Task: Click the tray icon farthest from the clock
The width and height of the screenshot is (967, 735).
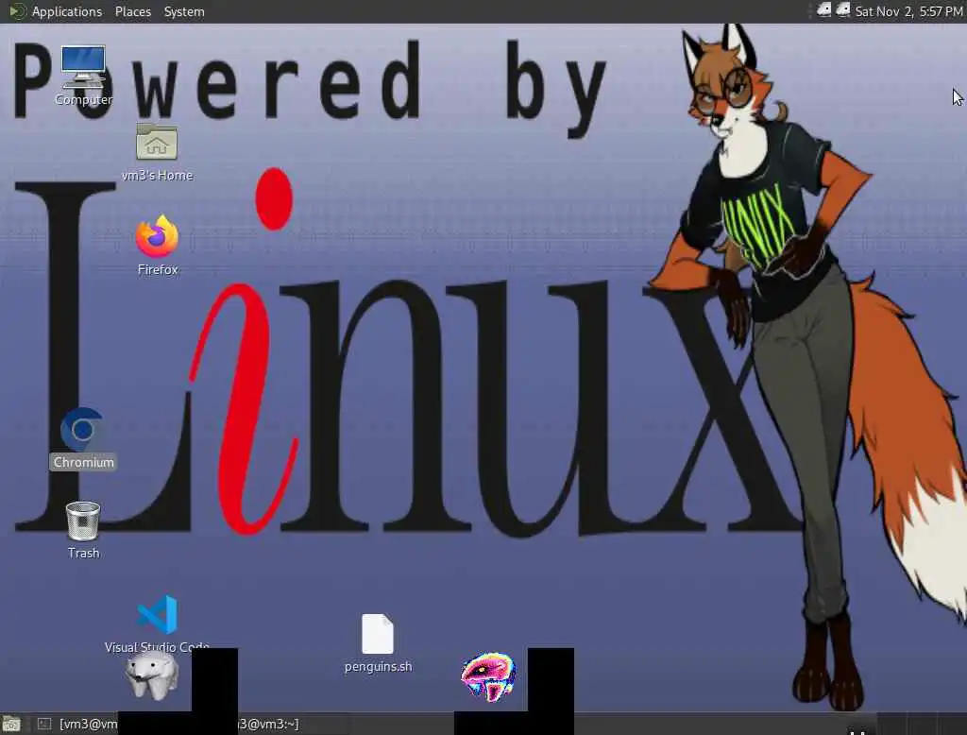Action: click(x=823, y=10)
